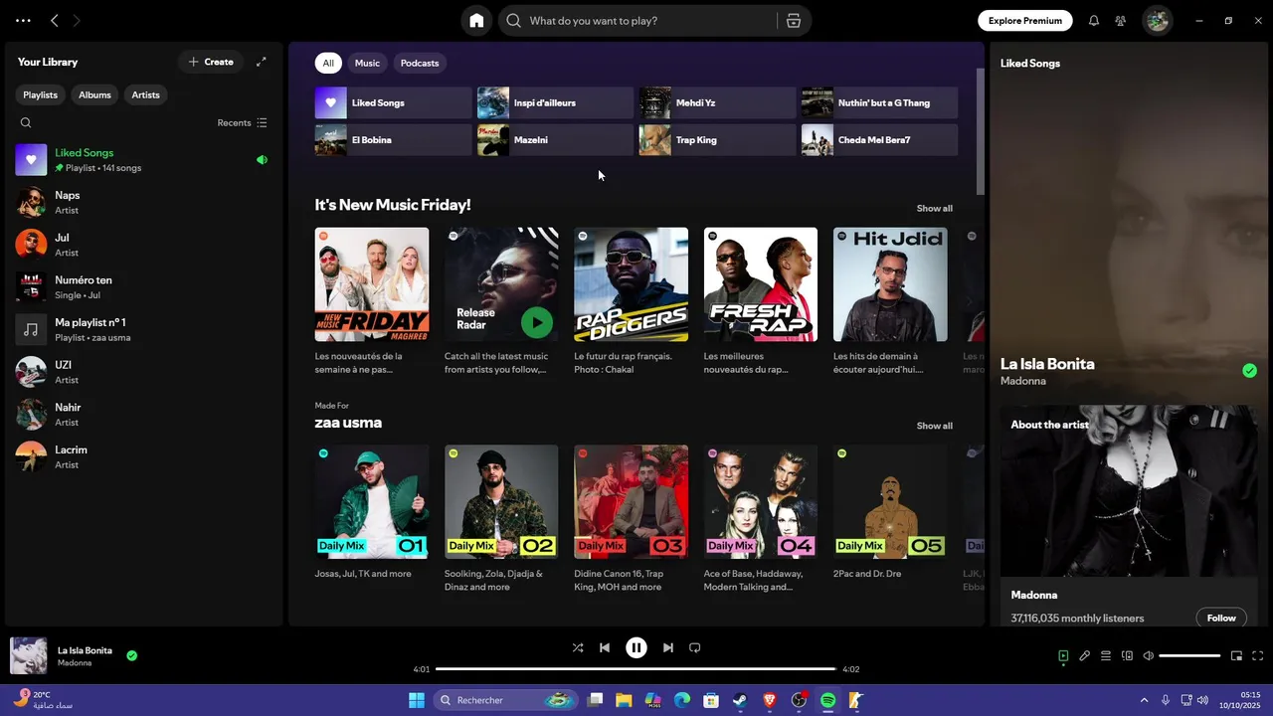Go to Spotify Home
1273x716 pixels.
point(476,20)
